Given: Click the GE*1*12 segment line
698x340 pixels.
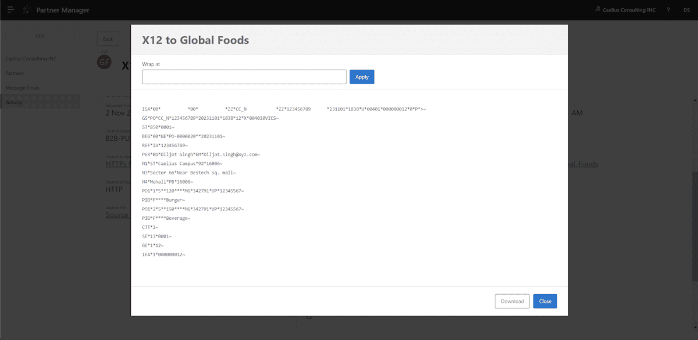Looking at the screenshot, I should point(153,245).
